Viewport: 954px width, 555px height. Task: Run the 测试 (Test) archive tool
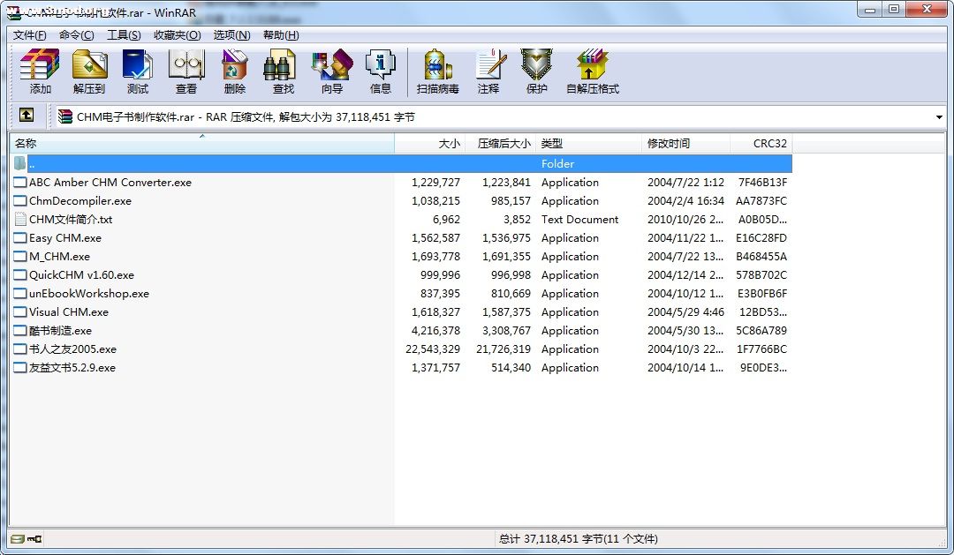pos(137,71)
